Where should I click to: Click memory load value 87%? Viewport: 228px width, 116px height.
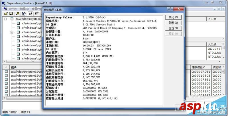85,53
